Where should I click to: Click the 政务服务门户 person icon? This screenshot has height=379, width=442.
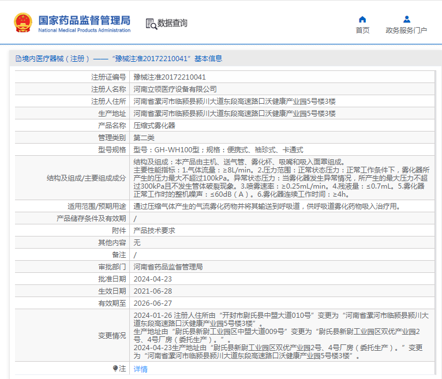(406, 20)
